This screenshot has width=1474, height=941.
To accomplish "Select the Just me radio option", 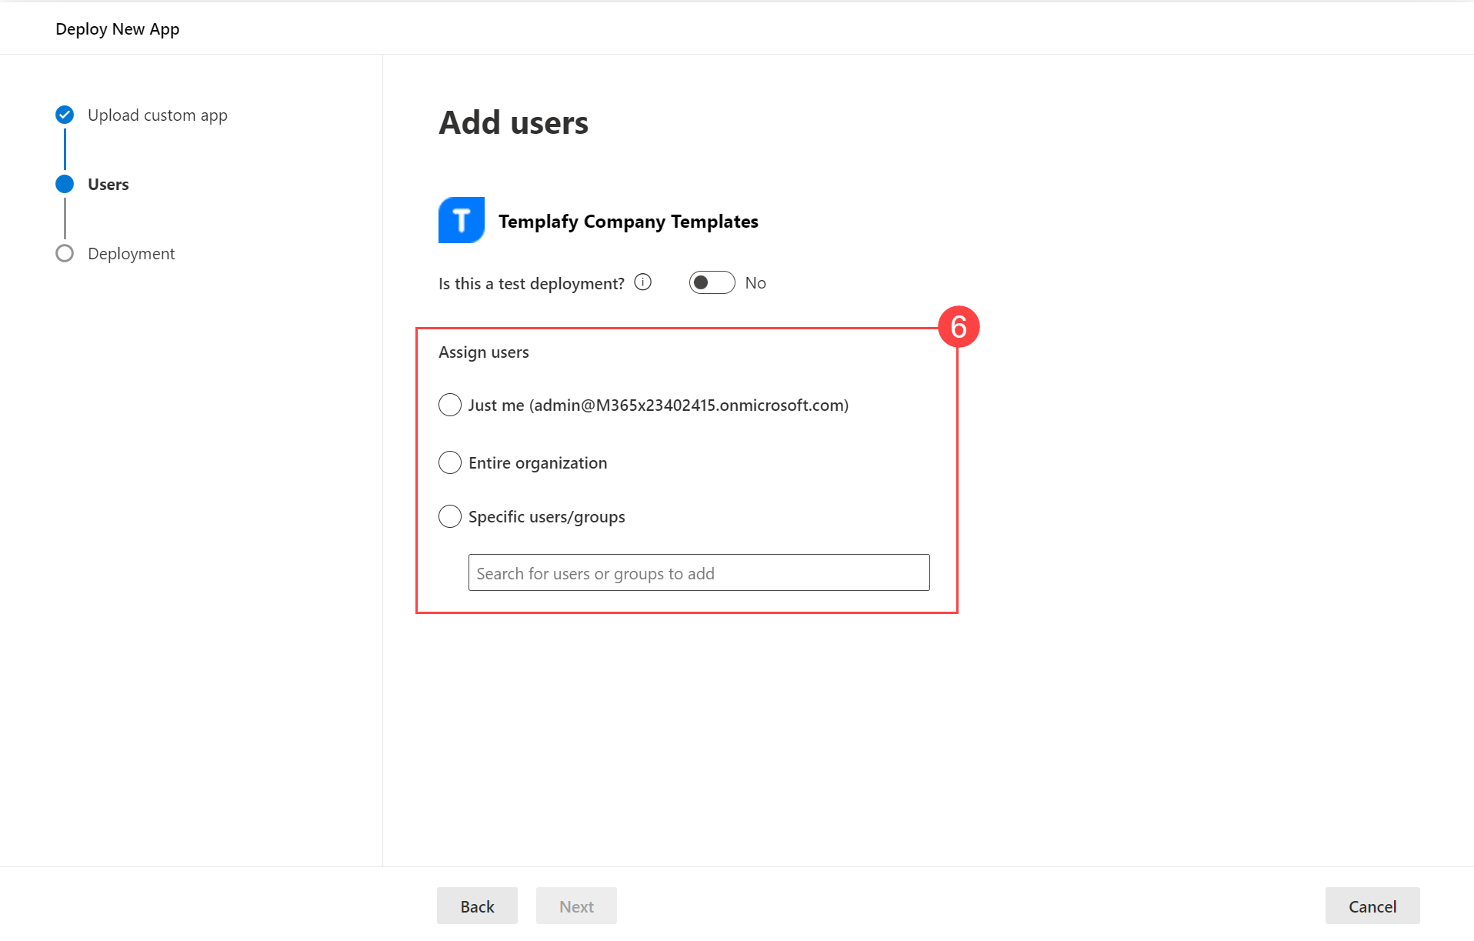I will [450, 405].
